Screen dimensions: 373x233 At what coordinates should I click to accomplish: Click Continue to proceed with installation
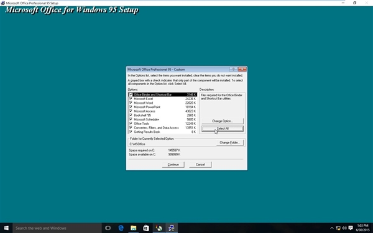[x=173, y=165]
